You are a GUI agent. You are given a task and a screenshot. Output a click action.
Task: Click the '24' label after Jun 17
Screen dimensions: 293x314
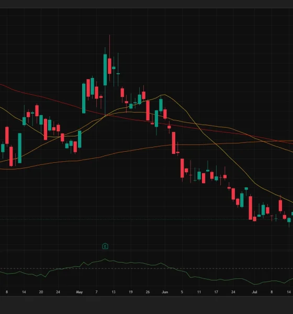point(233,292)
